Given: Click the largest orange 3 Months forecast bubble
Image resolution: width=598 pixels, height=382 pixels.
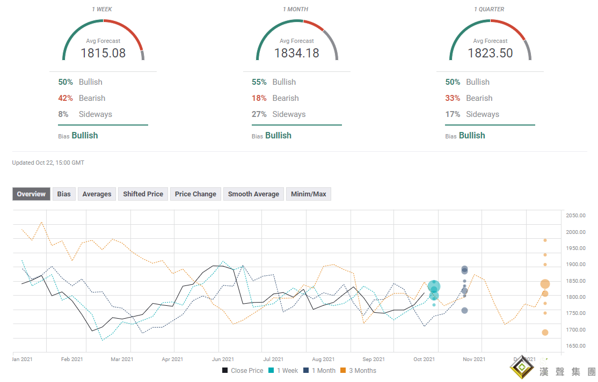Looking at the screenshot, I should tap(545, 284).
